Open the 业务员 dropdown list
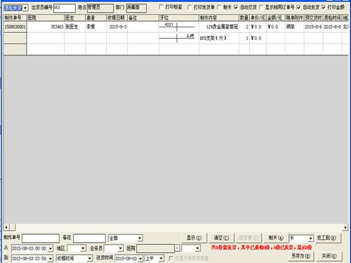This screenshot has height=263, width=351. pyautogui.click(x=120, y=248)
